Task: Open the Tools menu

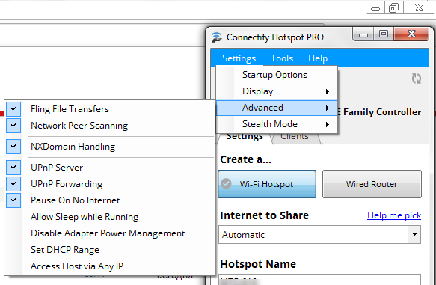Action: 282,58
